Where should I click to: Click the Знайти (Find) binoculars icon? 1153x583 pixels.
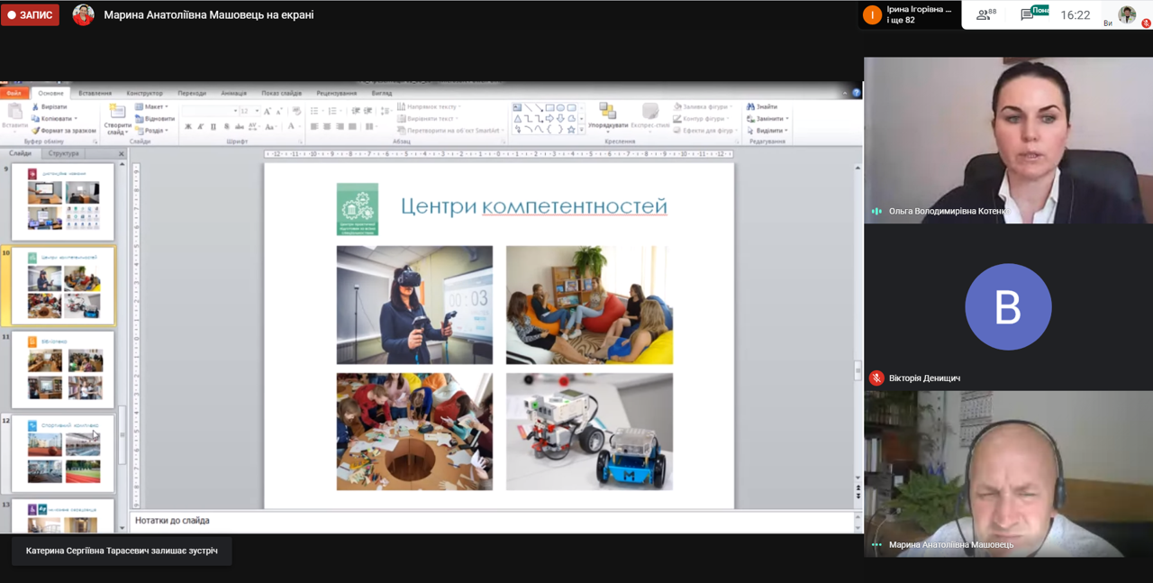pyautogui.click(x=750, y=106)
